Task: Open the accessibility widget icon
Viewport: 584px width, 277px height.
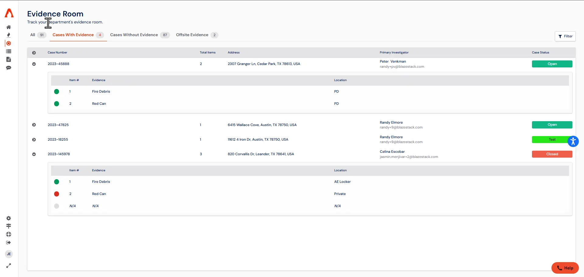Action: (x=573, y=141)
